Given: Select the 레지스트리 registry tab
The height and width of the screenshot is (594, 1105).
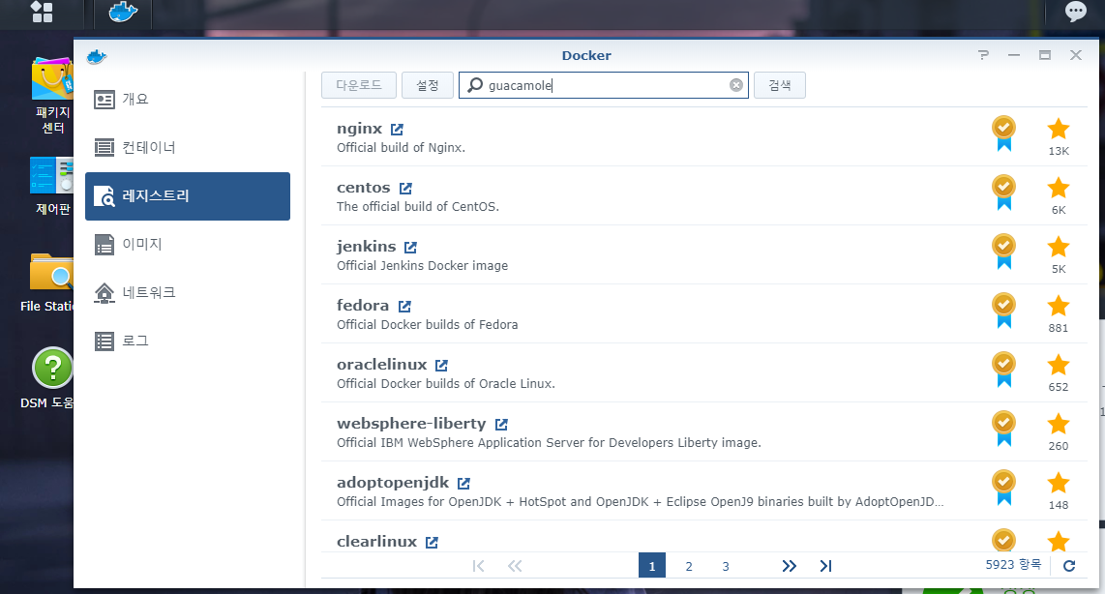Looking at the screenshot, I should tap(188, 195).
